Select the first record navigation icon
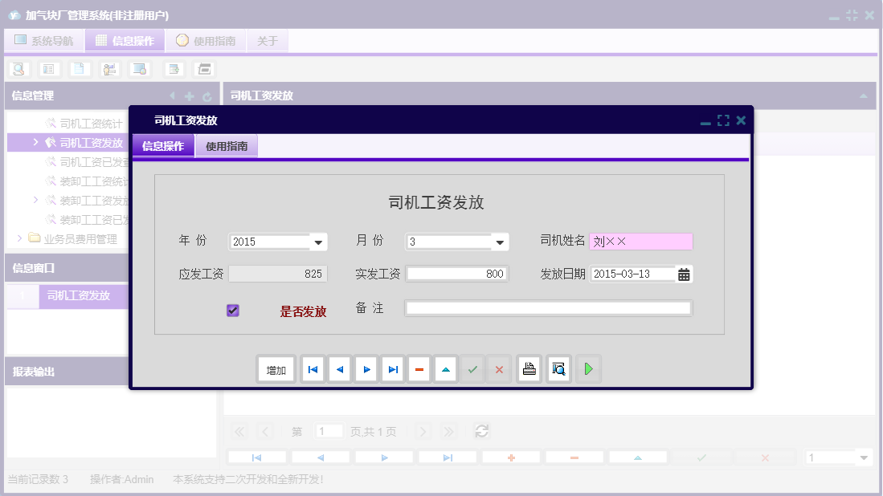Viewport: 883px width, 496px height. 313,368
